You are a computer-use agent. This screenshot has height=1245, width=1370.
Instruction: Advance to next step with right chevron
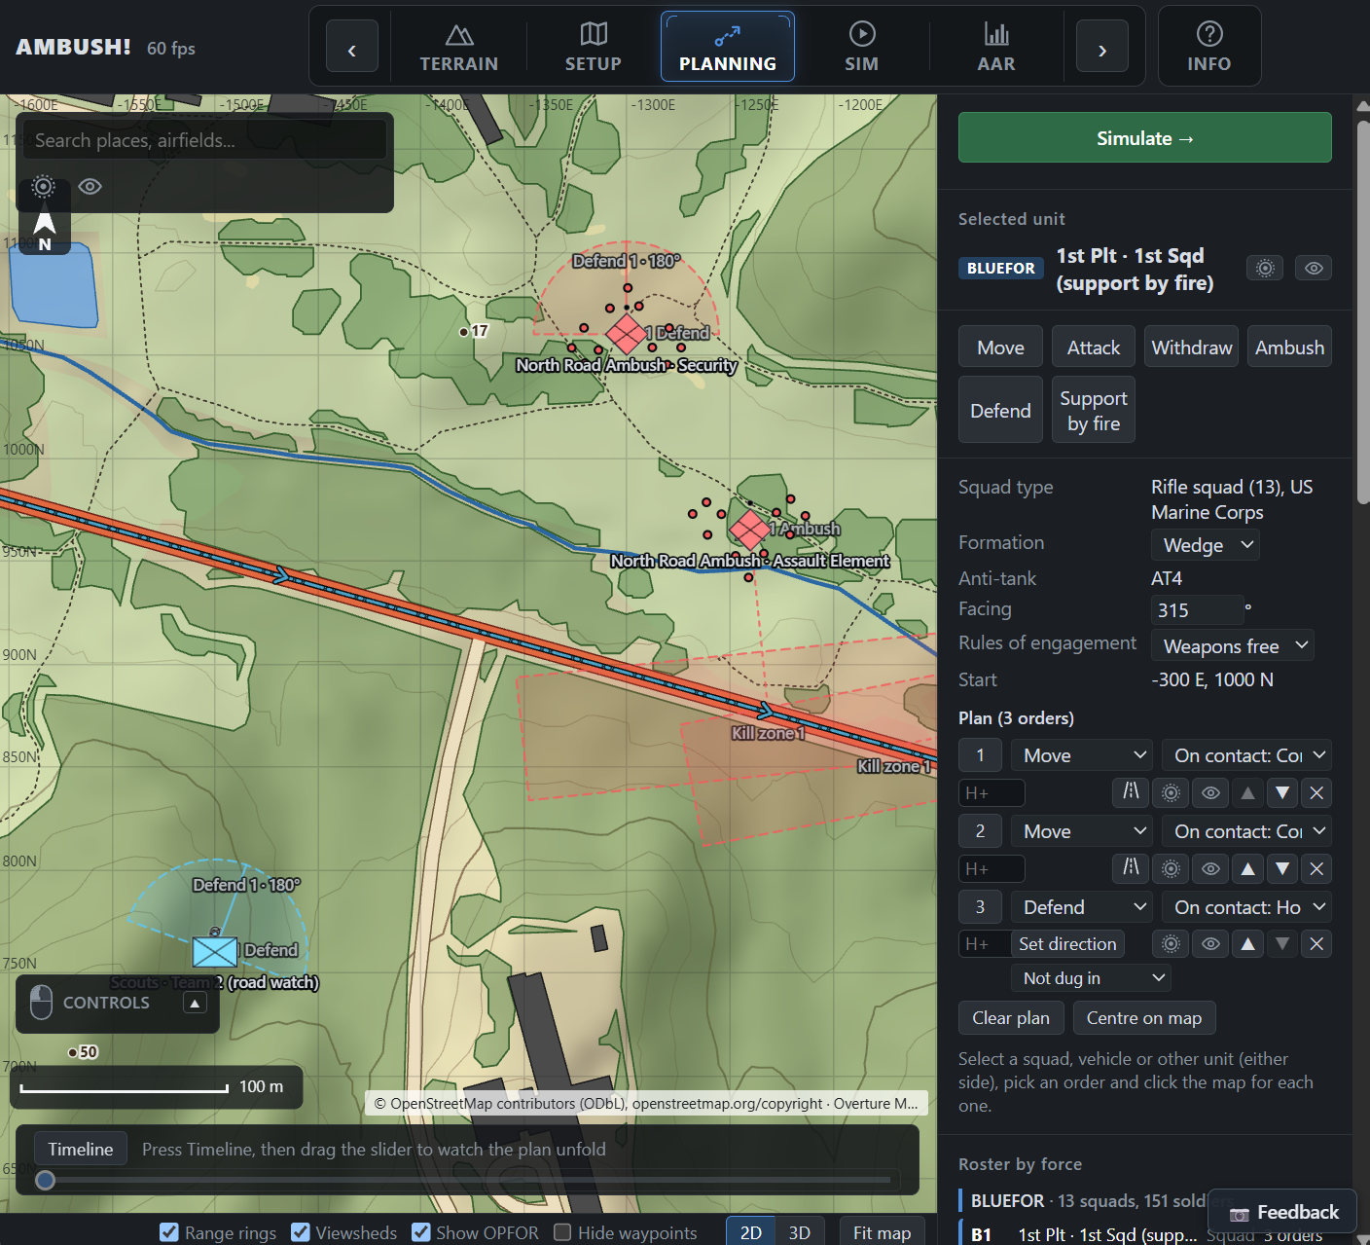(x=1102, y=47)
